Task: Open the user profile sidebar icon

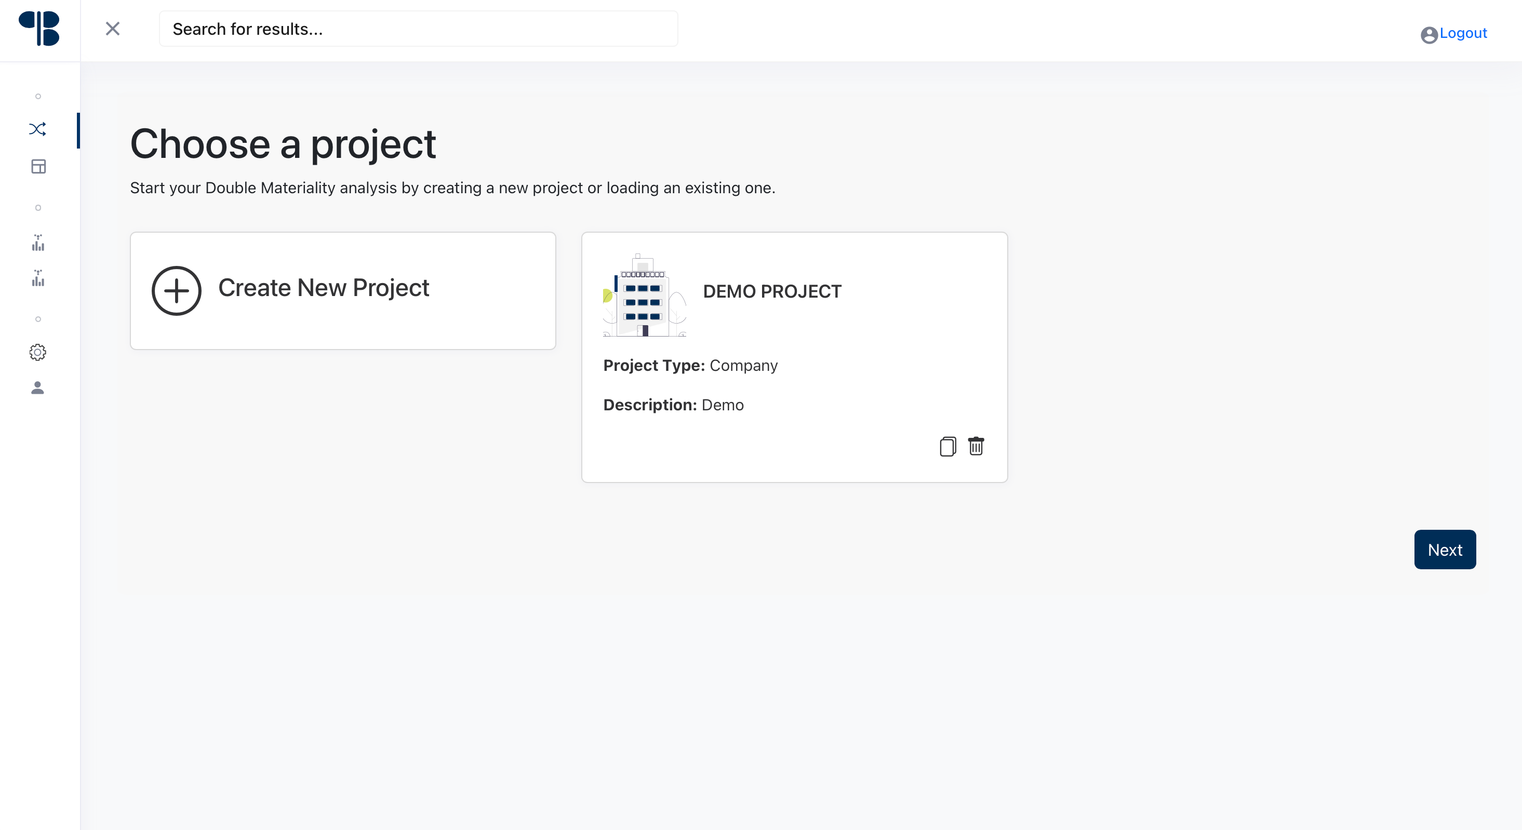Action: (x=38, y=388)
